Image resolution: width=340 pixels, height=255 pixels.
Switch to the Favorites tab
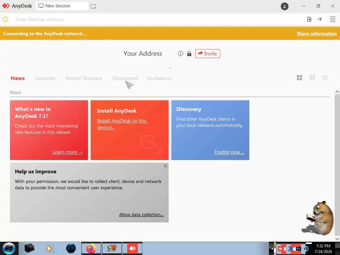[45, 78]
